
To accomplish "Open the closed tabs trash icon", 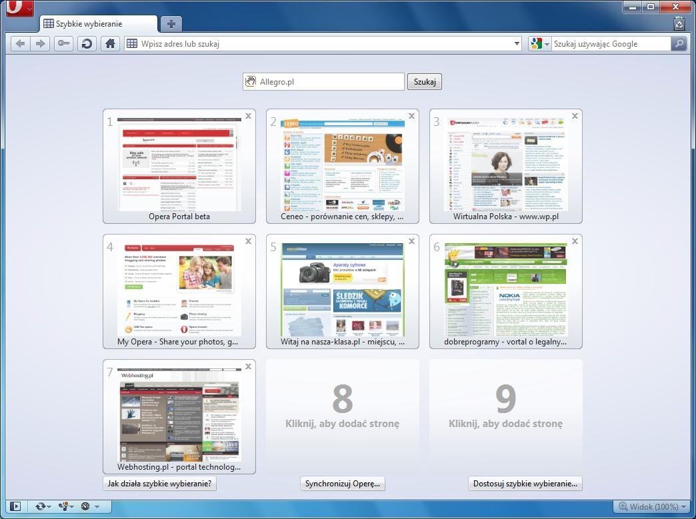I will 679,23.
